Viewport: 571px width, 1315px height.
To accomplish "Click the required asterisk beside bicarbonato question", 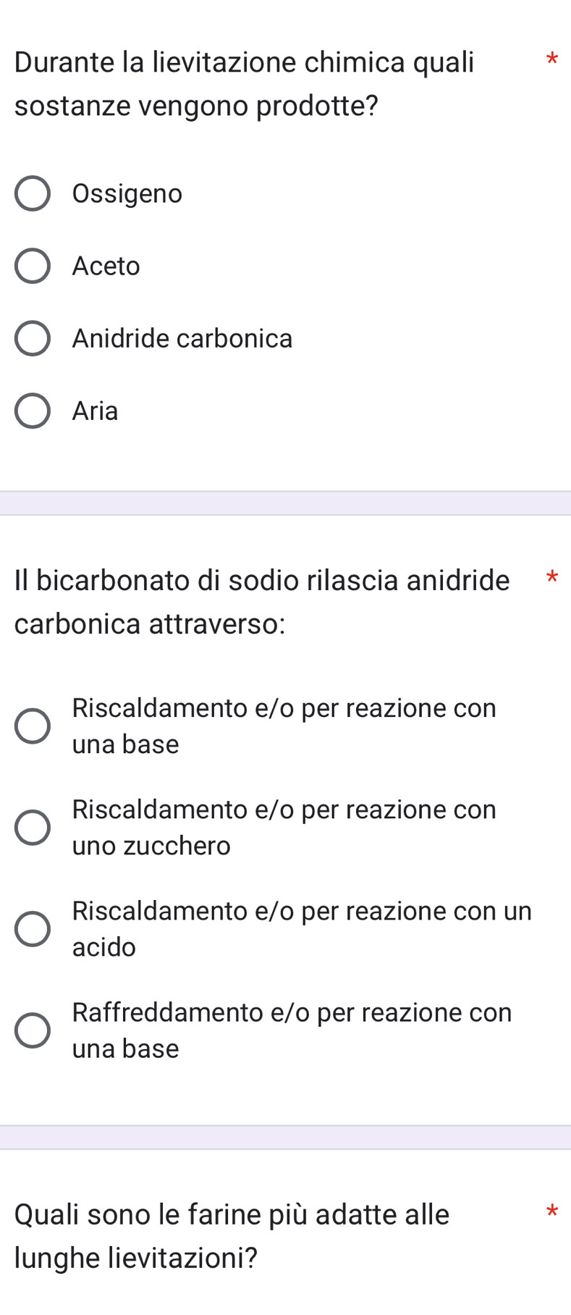I will [552, 578].
